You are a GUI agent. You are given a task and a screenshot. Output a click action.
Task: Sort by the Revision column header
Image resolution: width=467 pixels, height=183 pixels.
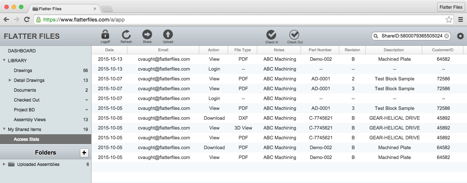pos(352,50)
